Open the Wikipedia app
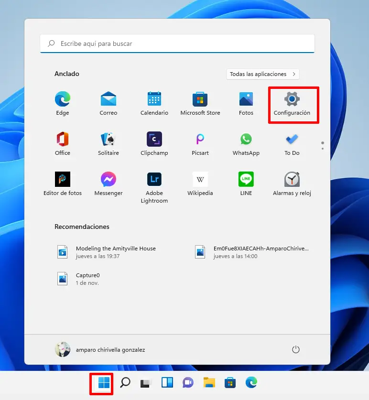The width and height of the screenshot is (369, 400). 200,184
